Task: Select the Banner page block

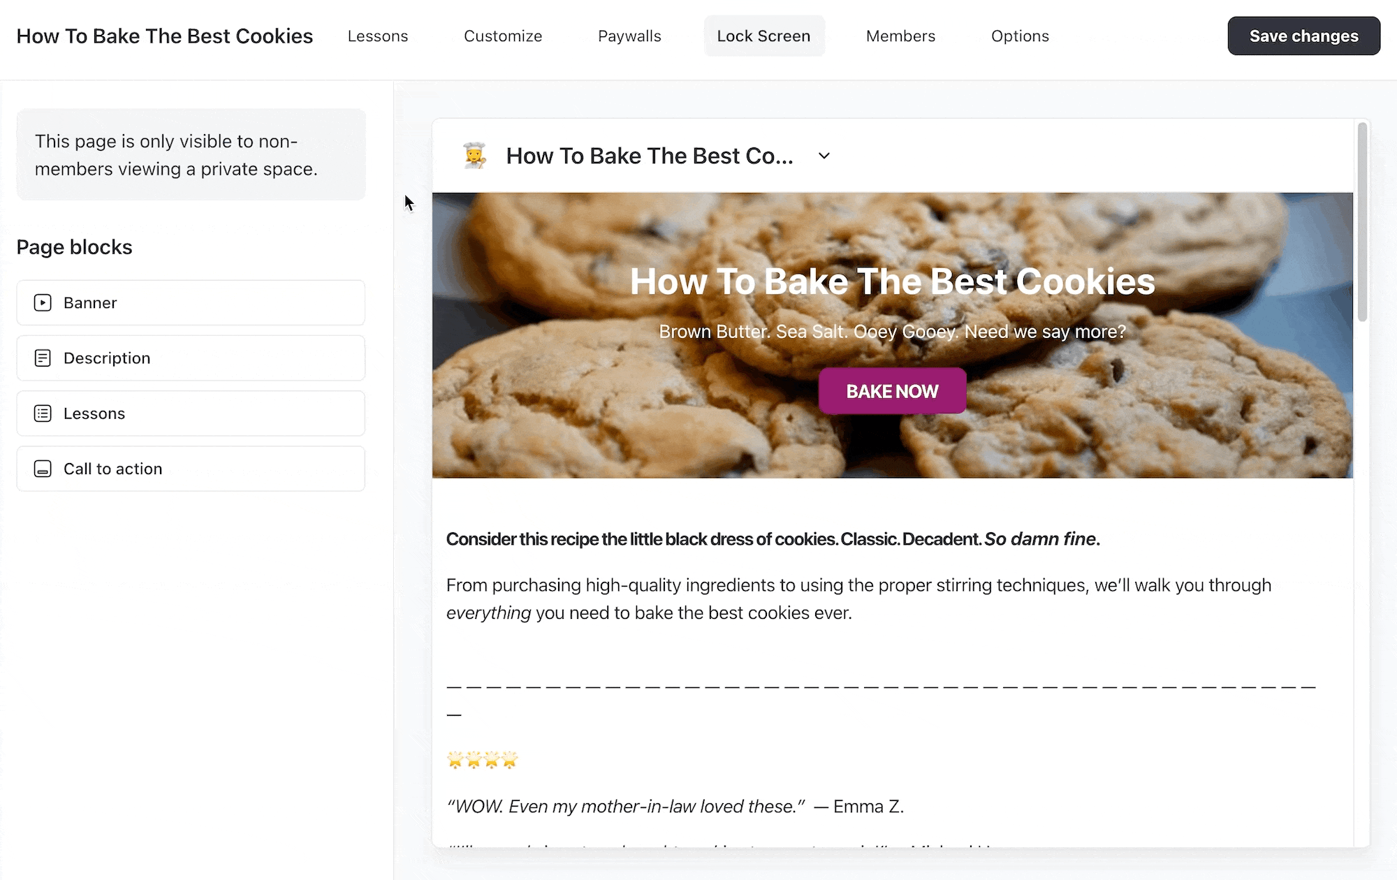Action: point(191,302)
